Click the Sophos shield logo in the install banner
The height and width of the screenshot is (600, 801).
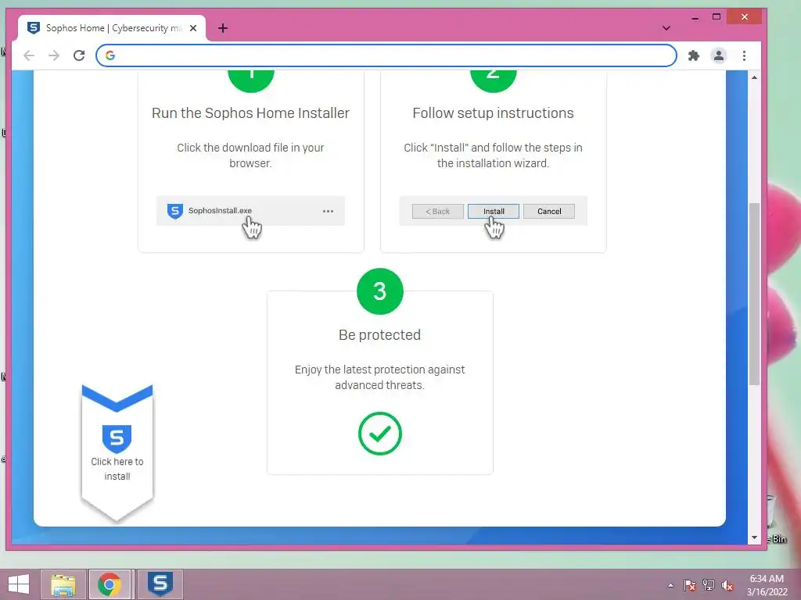click(x=117, y=439)
